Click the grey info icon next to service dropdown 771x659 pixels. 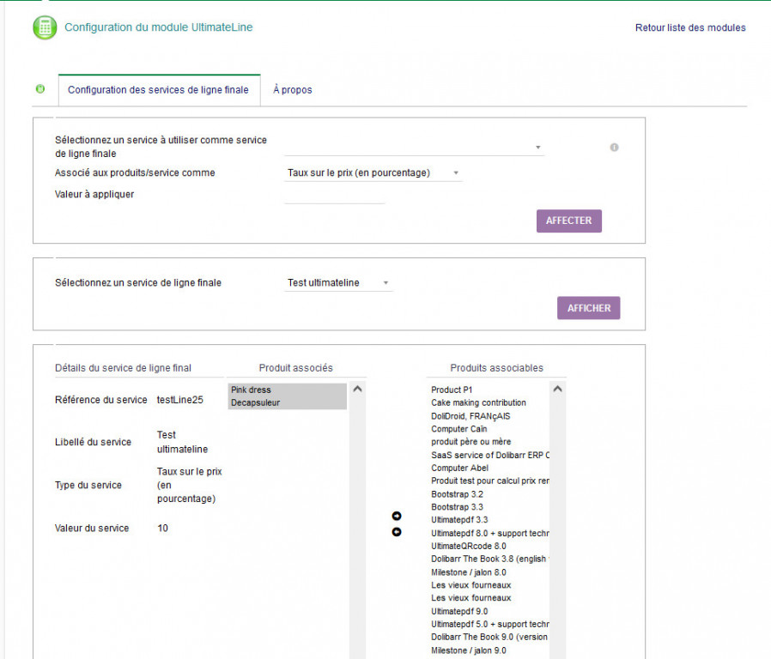pyautogui.click(x=614, y=148)
